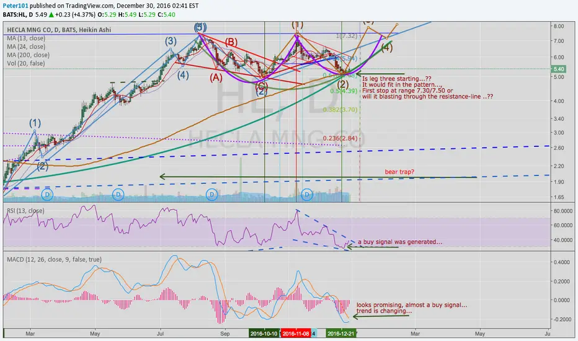Select the RSI (13, close) pane label
Image resolution: width=578 pixels, height=341 pixels.
25,211
